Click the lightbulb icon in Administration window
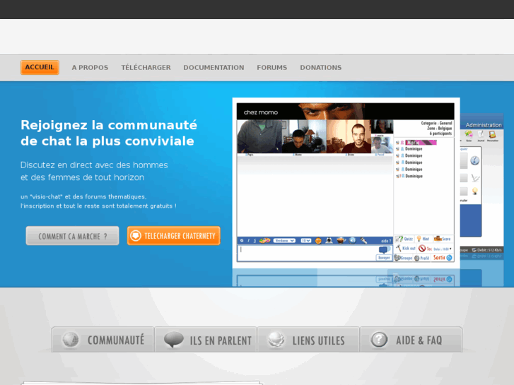This screenshot has height=385, width=514. tap(474, 191)
